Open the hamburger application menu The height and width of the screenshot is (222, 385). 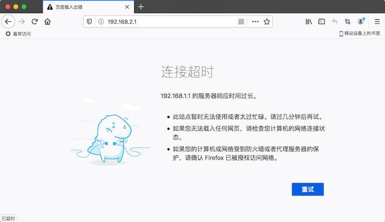tap(375, 22)
